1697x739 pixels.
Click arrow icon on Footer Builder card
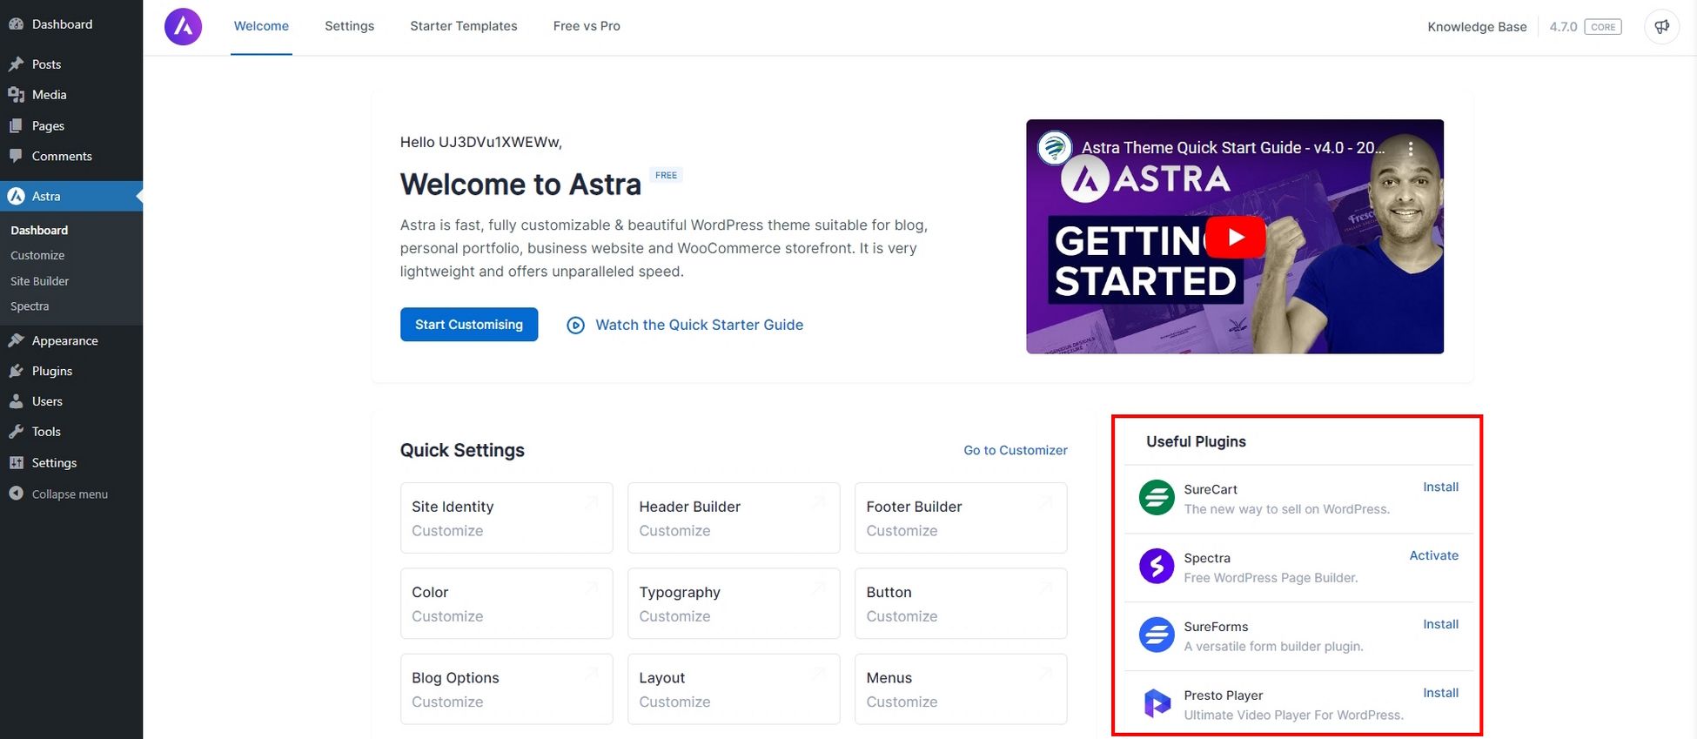click(1045, 503)
